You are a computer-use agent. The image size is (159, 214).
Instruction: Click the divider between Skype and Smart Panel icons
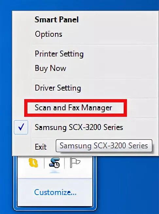pyautogui.click(x=44, y=163)
